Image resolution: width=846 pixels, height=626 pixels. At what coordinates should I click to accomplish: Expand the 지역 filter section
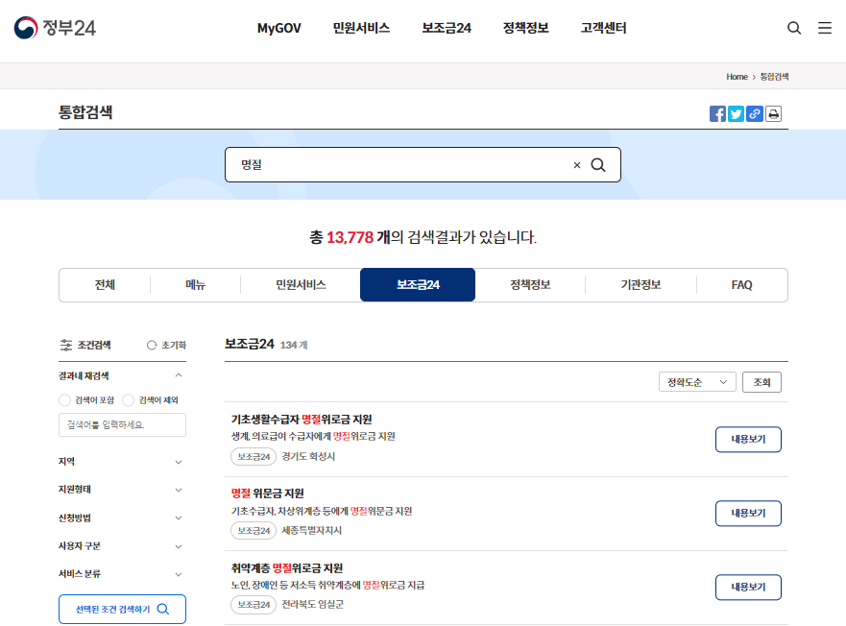click(122, 462)
